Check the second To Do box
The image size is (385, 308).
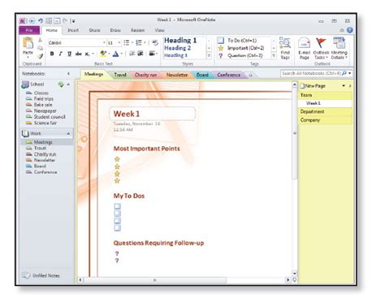click(x=117, y=214)
